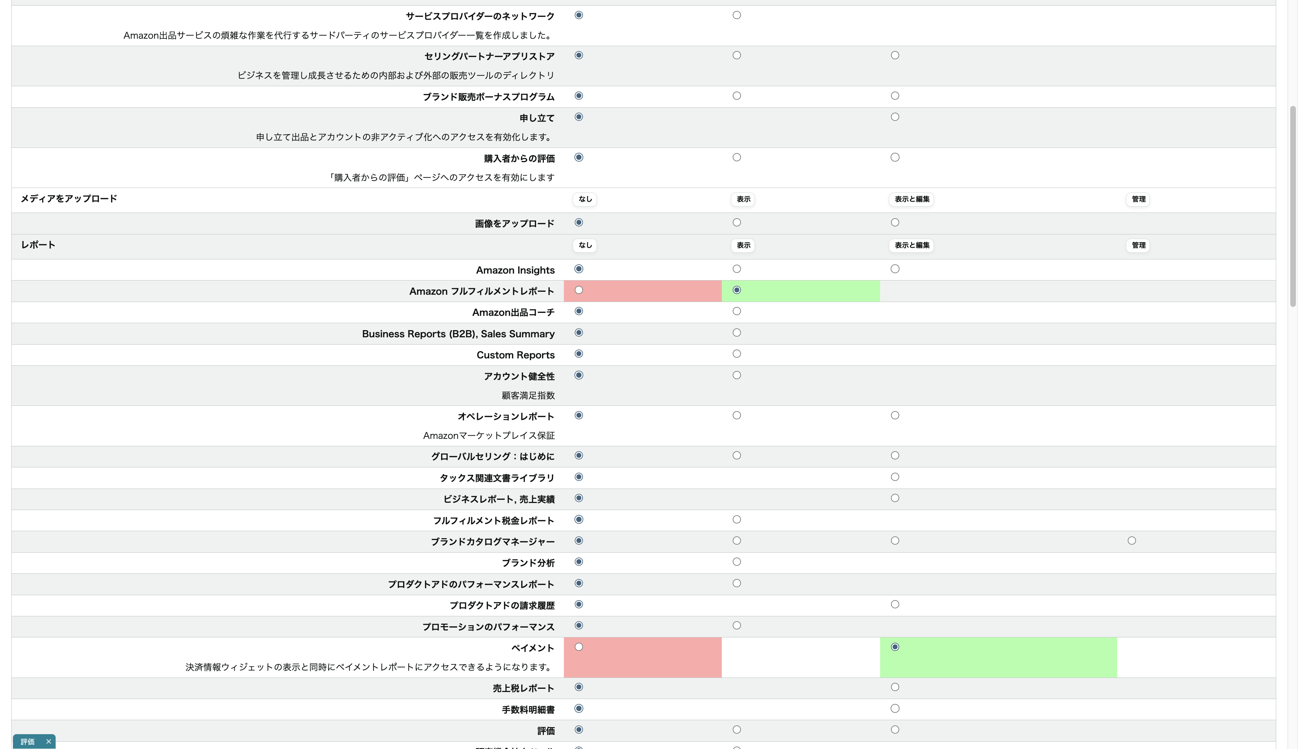
Task: Enable 表示と編集 for 申し立て
Action: (895, 117)
